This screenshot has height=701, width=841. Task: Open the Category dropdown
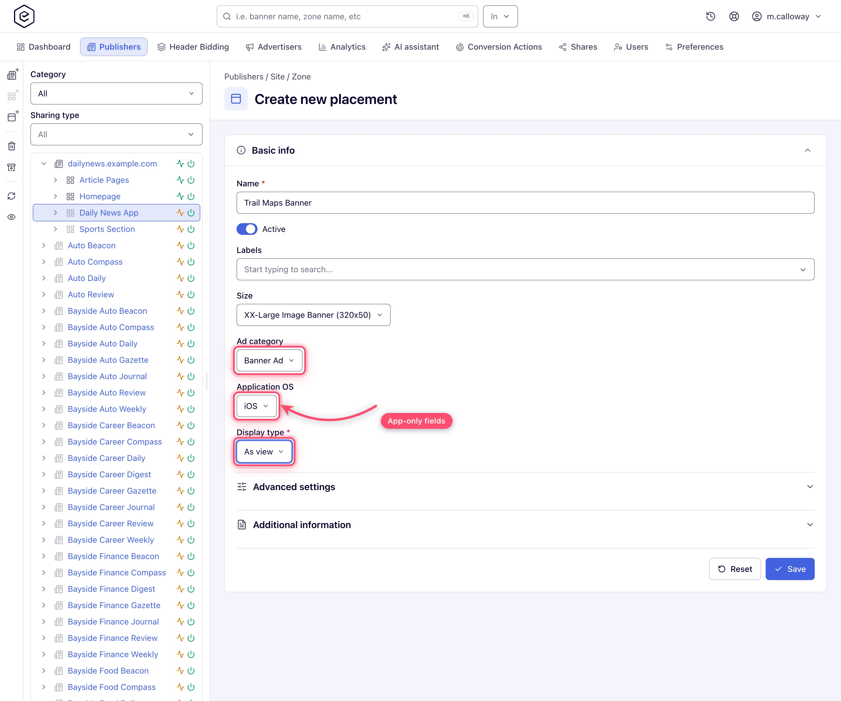coord(116,93)
